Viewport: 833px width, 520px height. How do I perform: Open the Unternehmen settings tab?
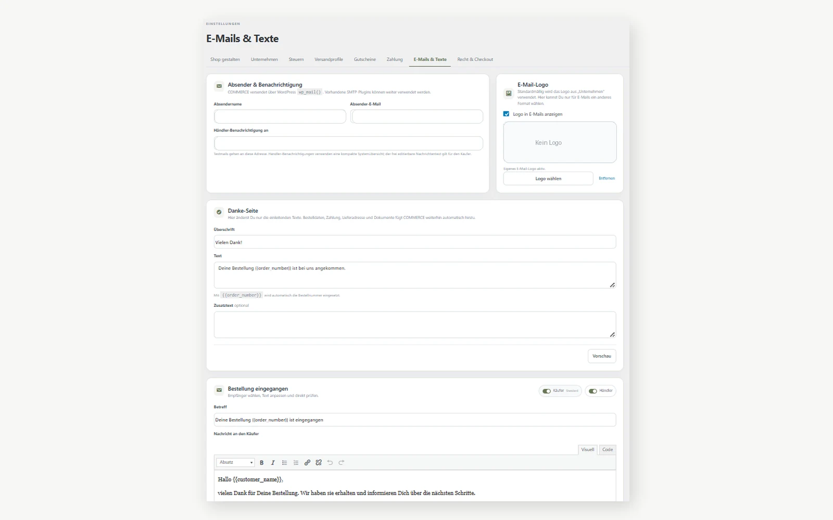click(264, 59)
